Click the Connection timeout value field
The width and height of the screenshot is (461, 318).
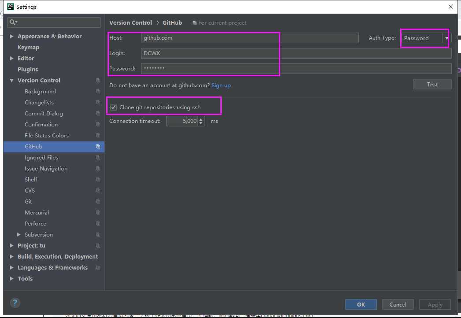(x=182, y=121)
